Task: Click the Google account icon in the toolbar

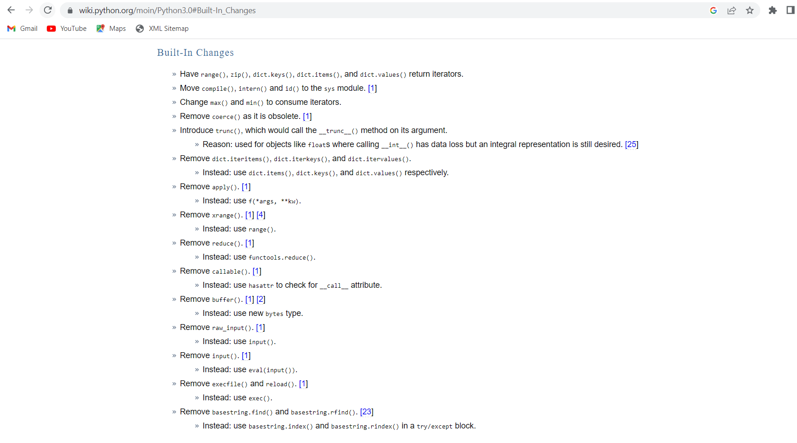Action: [x=713, y=10]
